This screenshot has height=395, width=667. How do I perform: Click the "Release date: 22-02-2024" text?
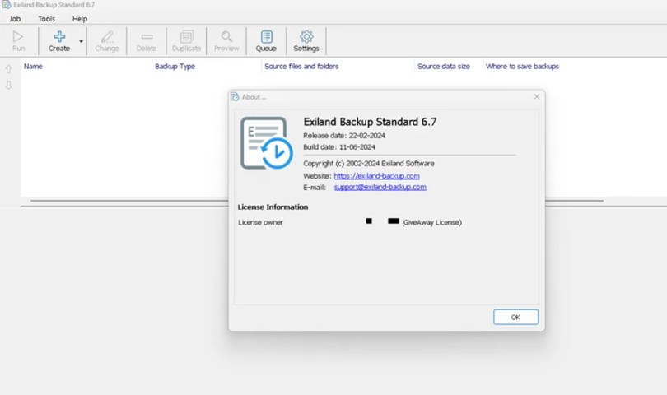click(x=344, y=136)
